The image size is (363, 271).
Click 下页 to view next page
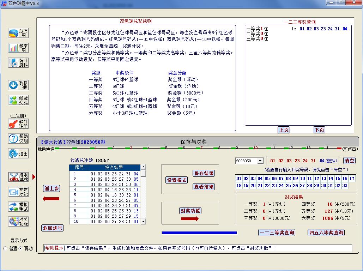319,130
